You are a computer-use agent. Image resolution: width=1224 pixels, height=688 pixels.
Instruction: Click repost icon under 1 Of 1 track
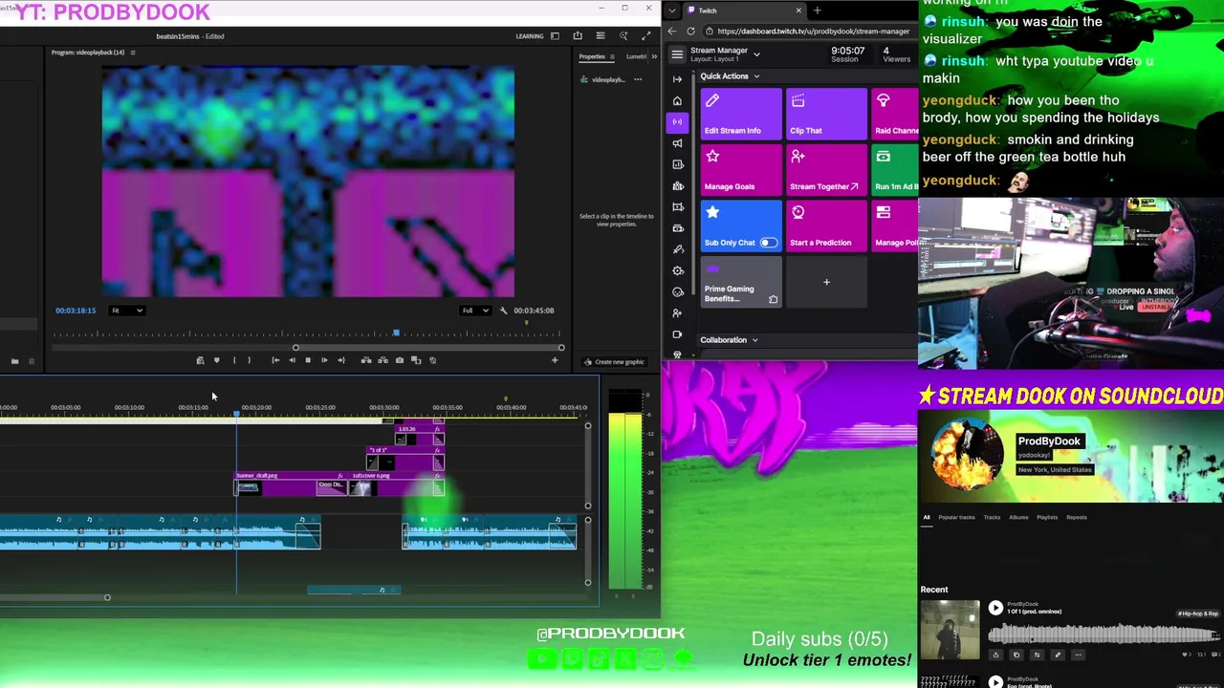coord(1037,655)
